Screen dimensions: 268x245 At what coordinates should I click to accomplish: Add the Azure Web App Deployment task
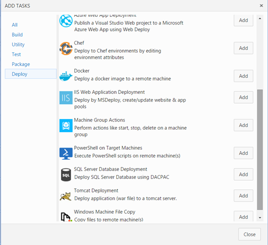[x=243, y=20]
